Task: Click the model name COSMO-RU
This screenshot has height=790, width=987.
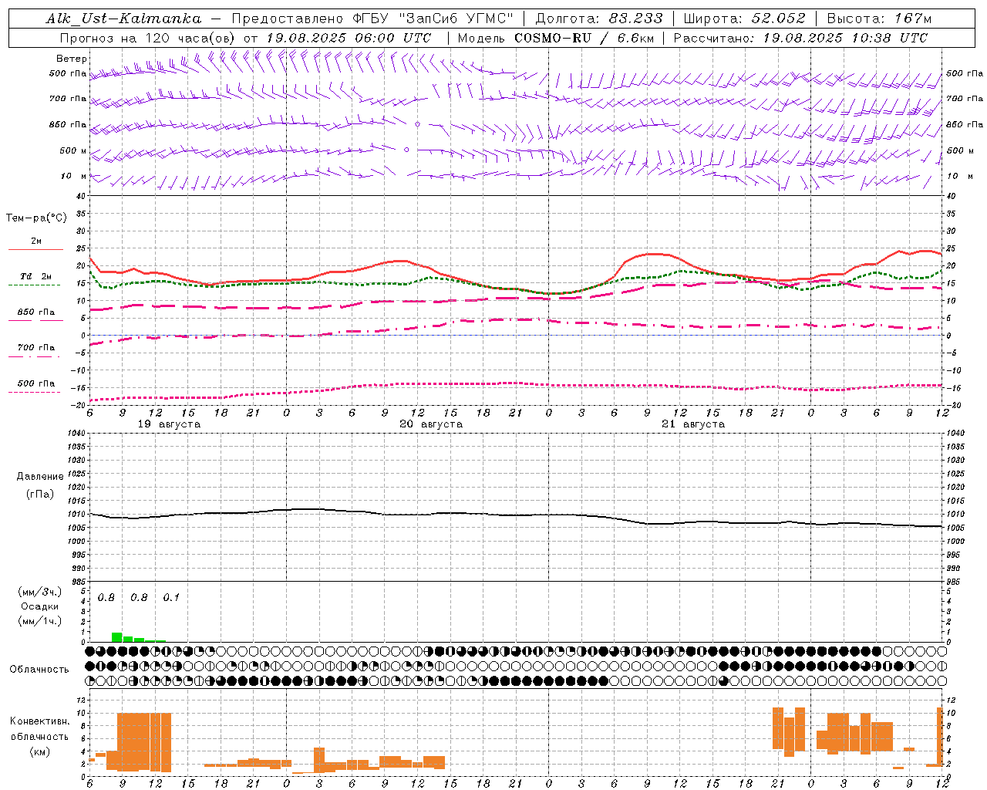Action: coord(553,38)
